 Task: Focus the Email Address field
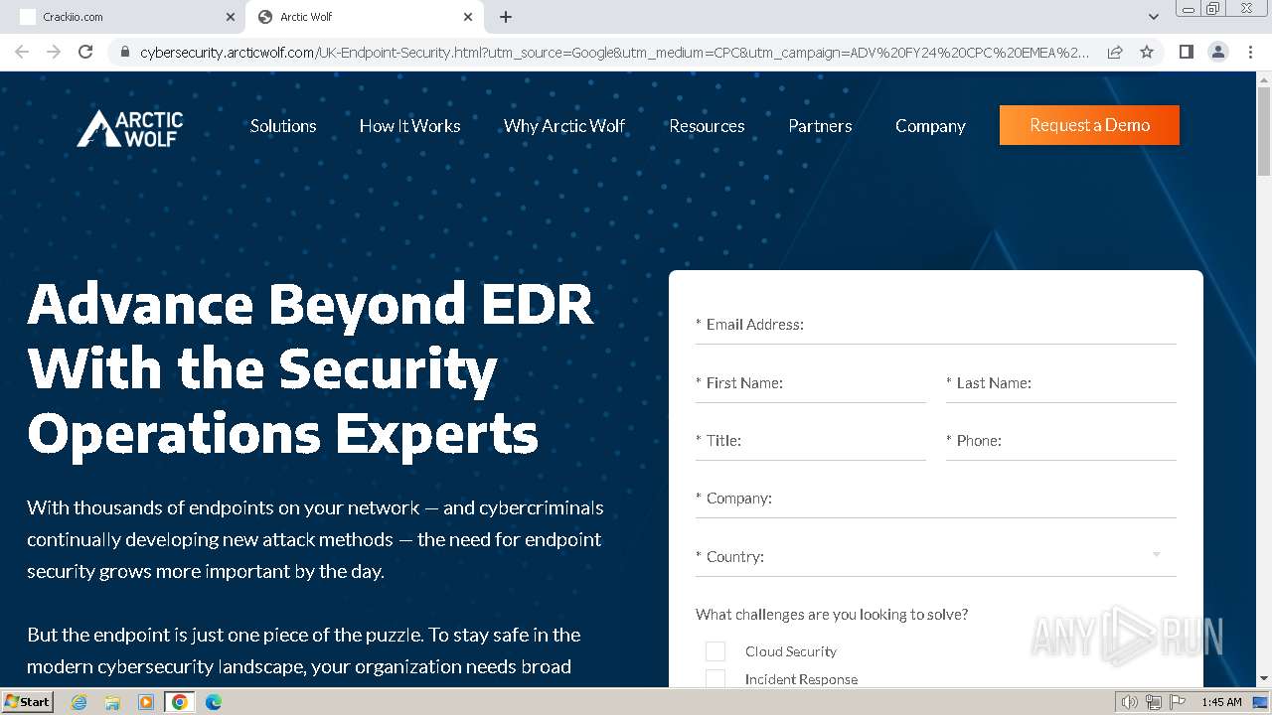click(x=935, y=325)
